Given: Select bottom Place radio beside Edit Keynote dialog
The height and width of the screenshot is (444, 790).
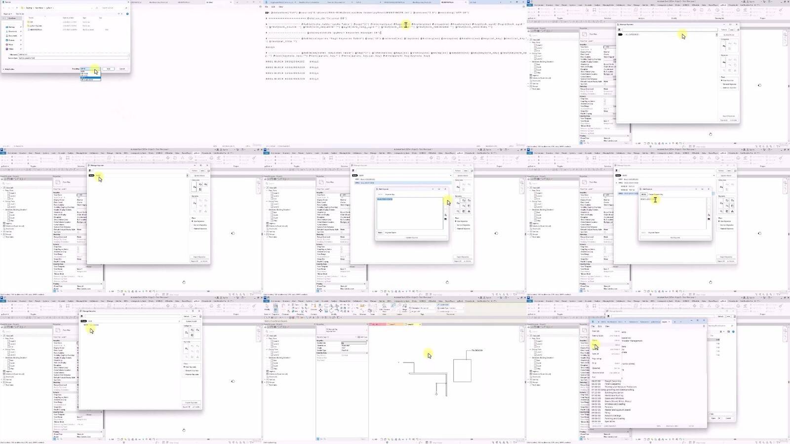Looking at the screenshot, I should [x=456, y=229].
